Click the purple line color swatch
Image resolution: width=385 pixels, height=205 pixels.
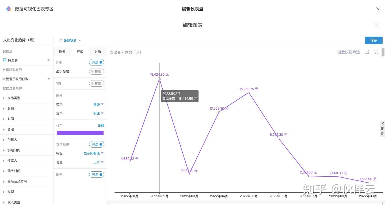pyautogui.click(x=80, y=133)
